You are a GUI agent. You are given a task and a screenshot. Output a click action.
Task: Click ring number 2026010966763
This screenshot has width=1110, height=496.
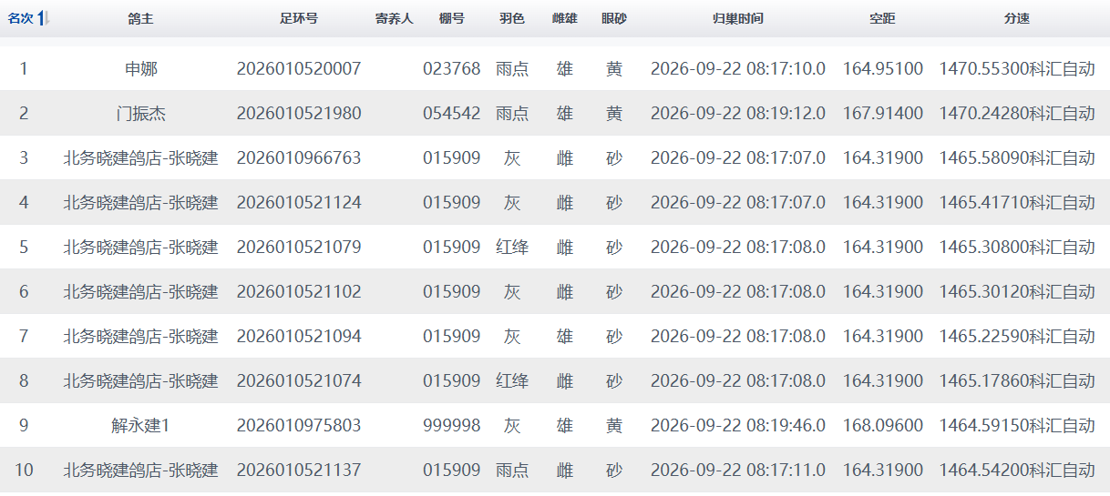point(299,157)
